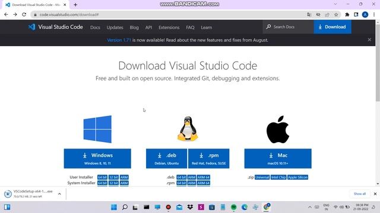380x213 pixels.
Task: Open the Chrome icon on the taskbar
Action: click(x=267, y=207)
